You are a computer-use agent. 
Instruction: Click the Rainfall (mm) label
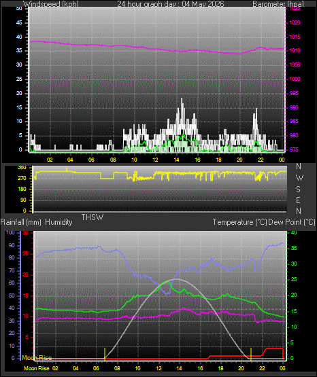(21, 222)
